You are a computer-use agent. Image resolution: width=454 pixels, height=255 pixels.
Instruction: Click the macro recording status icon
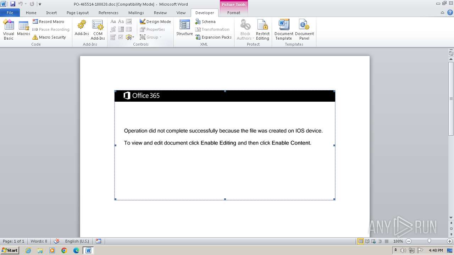point(99,241)
